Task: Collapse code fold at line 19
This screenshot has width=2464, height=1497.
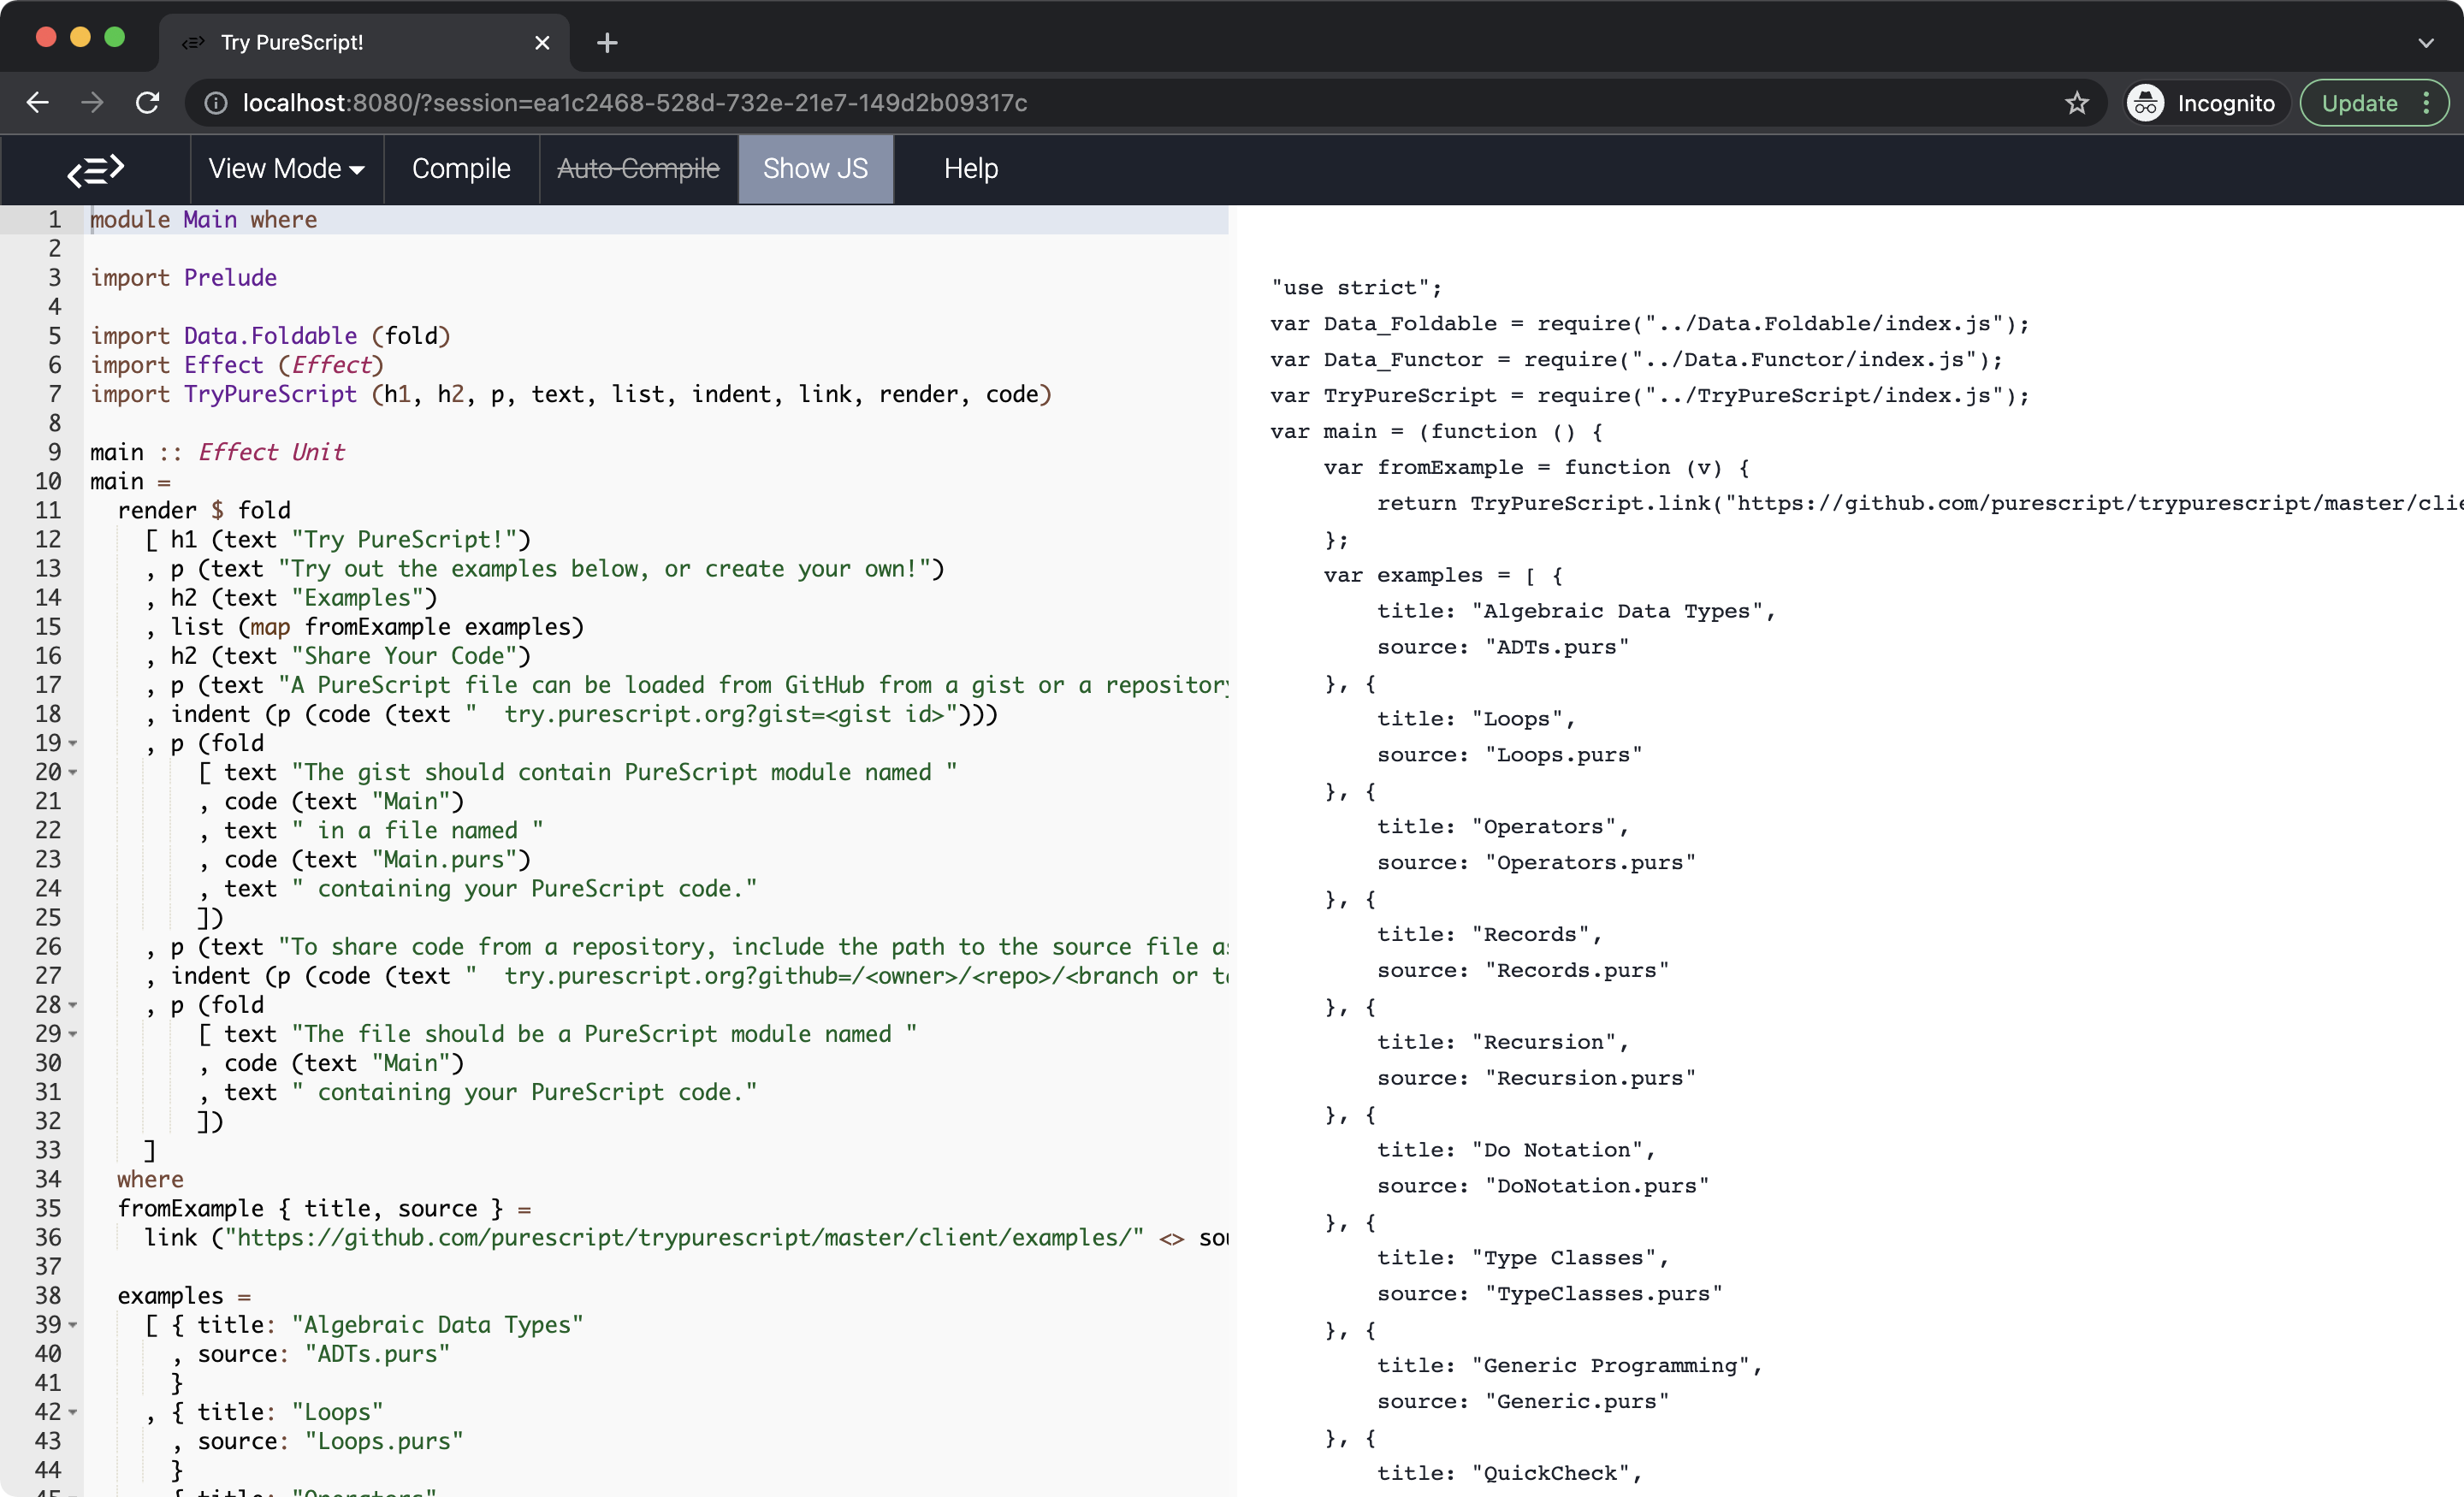Action: (x=73, y=743)
